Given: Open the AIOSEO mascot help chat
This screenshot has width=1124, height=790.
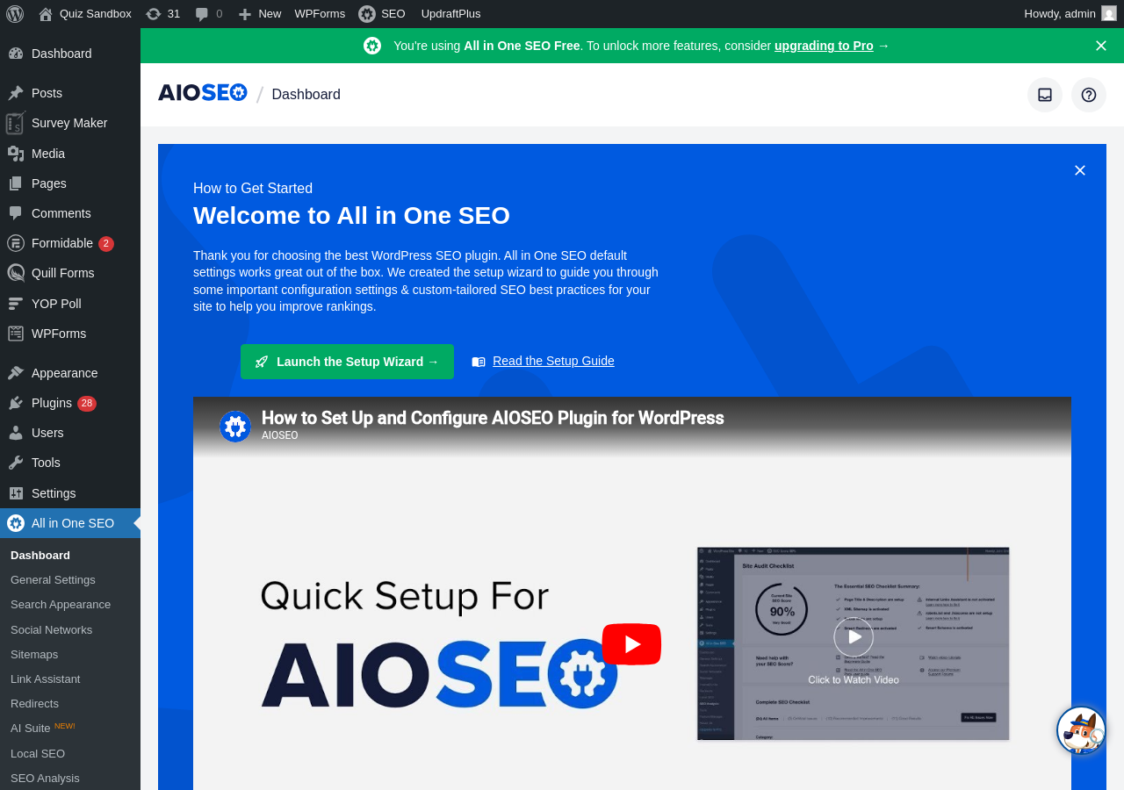Looking at the screenshot, I should pyautogui.click(x=1081, y=730).
